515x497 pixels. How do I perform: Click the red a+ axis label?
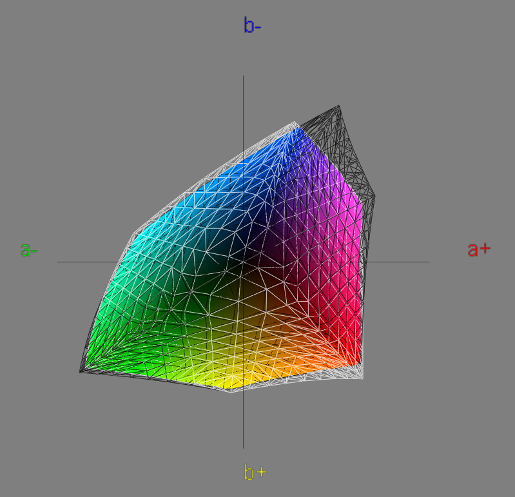point(479,249)
